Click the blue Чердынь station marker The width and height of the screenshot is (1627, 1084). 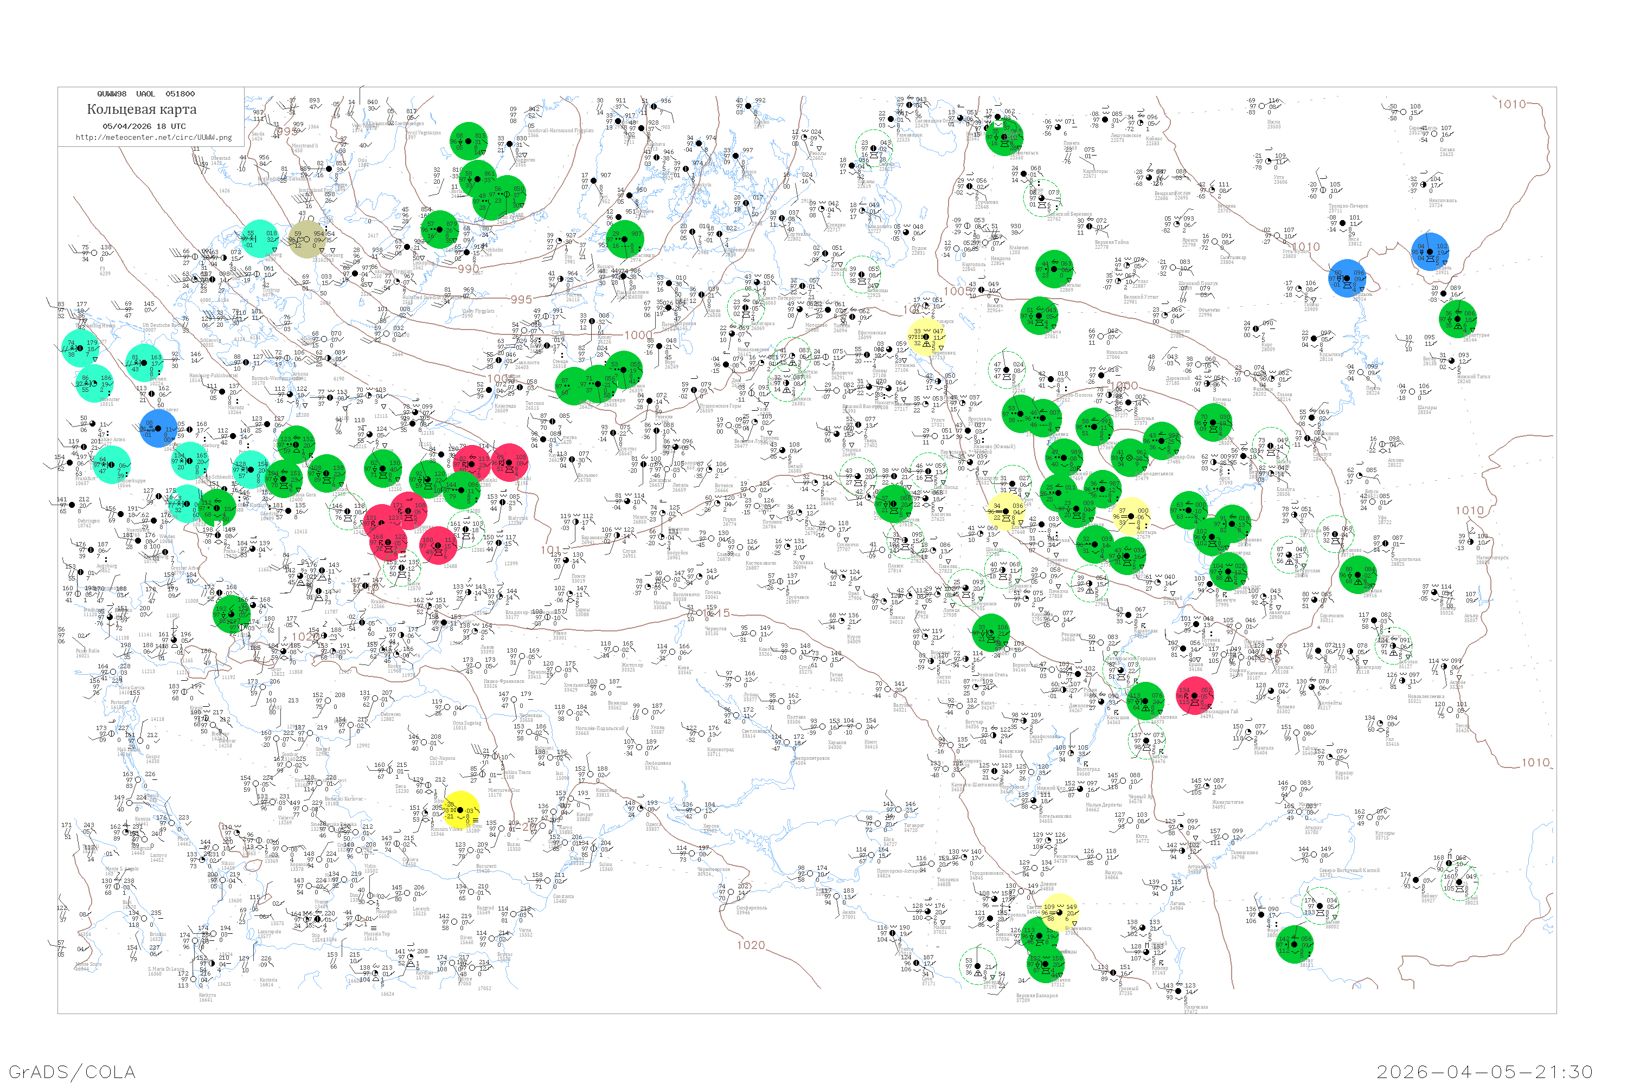tap(1347, 279)
